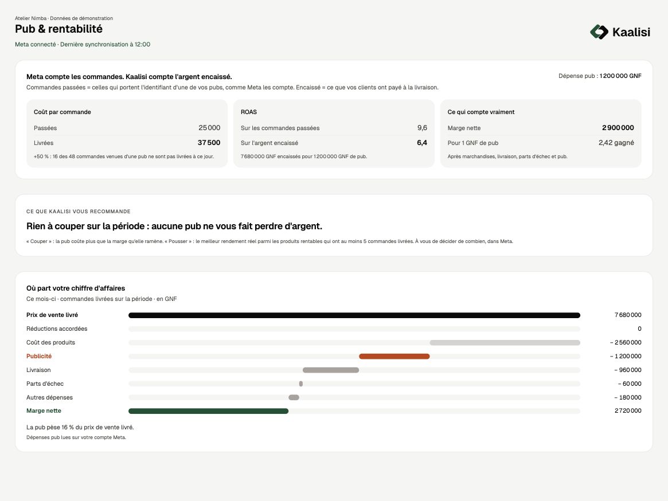Select the Réductions accordées value 0
This screenshot has width=668, height=501.
[639, 329]
